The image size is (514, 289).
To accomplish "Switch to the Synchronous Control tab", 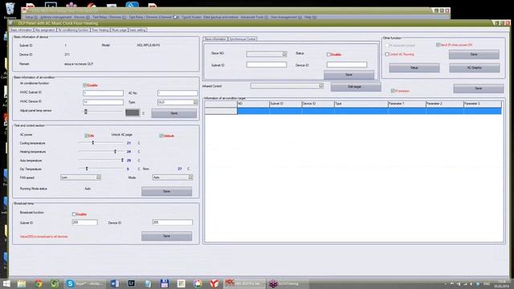I will [x=243, y=39].
